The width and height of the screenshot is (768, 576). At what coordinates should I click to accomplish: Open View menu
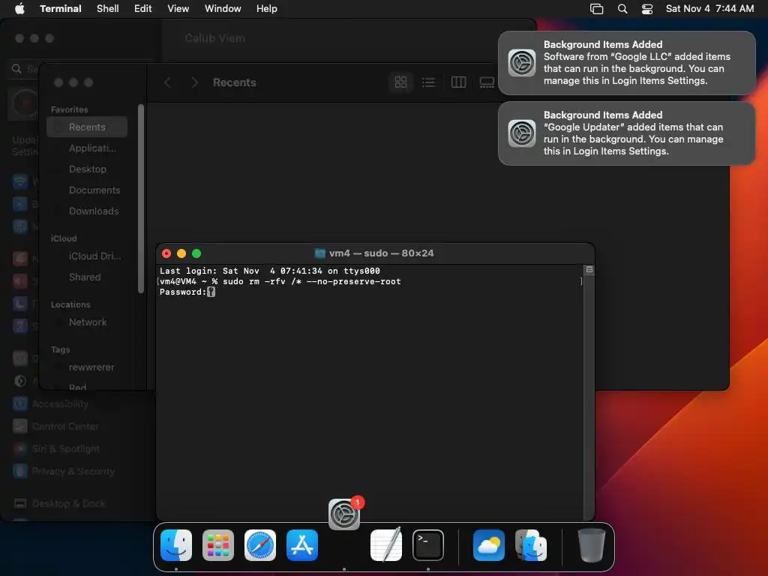pyautogui.click(x=178, y=8)
